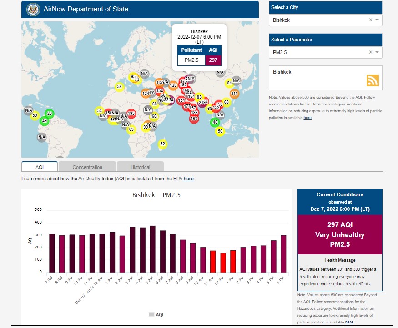
Task: Toggle the AQI series in chart legend
Action: pyautogui.click(x=156, y=314)
